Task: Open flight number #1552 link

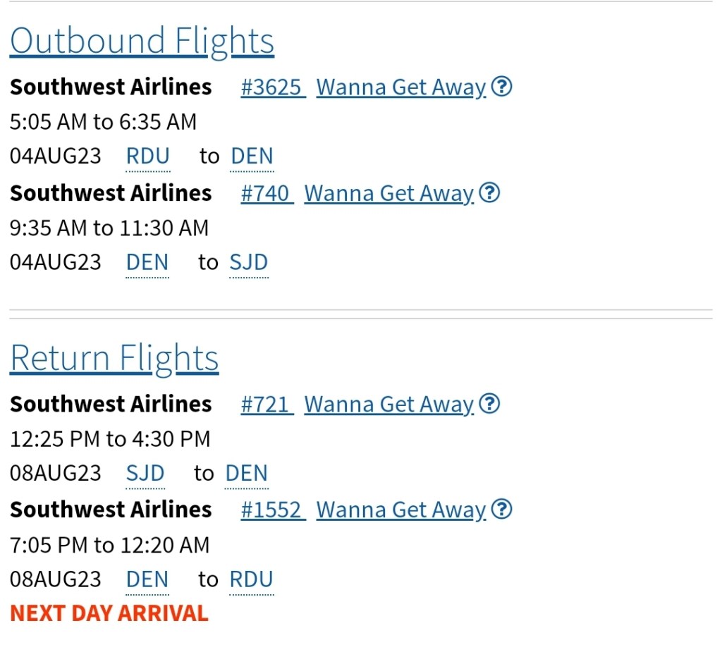Action: (x=273, y=510)
